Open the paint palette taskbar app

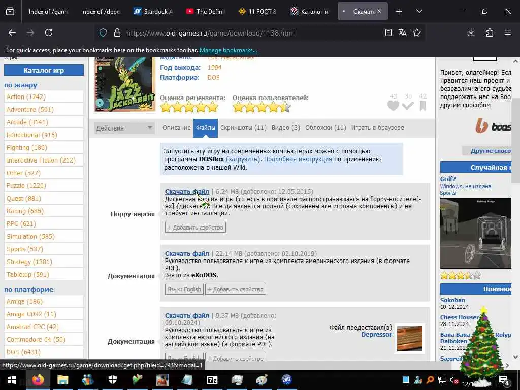(262, 380)
